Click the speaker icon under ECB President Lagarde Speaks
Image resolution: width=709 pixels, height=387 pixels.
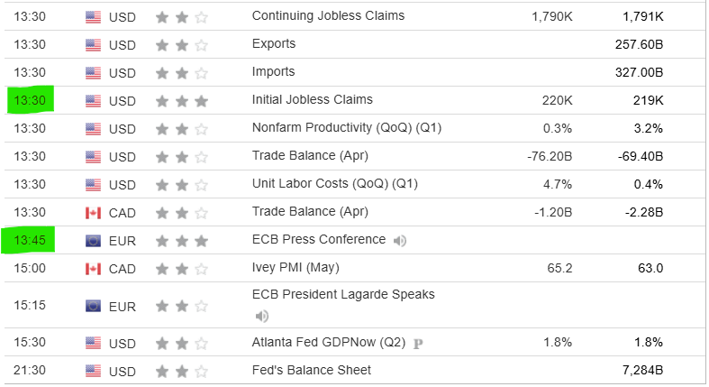(x=262, y=316)
